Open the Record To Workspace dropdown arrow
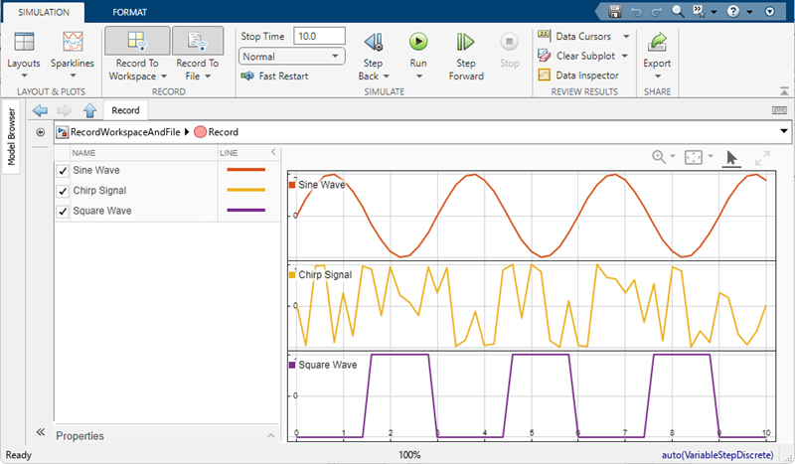This screenshot has height=464, width=795. point(164,77)
